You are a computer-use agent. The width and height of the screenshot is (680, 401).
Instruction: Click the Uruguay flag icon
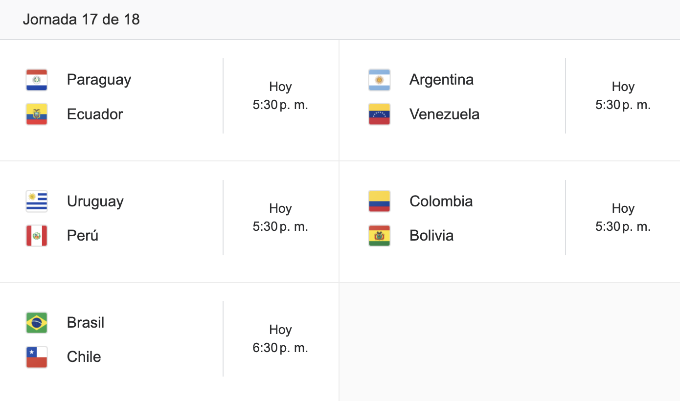(37, 201)
